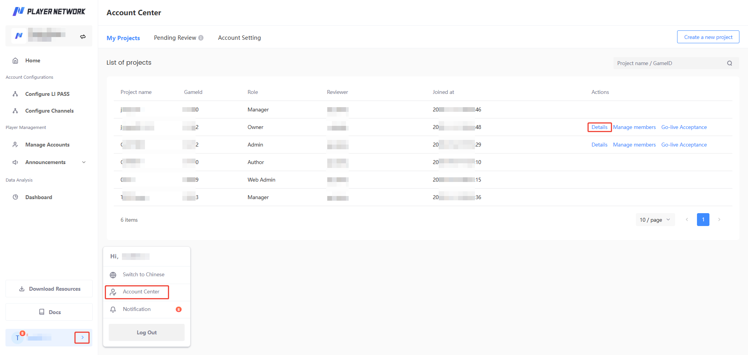Click Switch to Chinese in the popup

[x=143, y=274]
